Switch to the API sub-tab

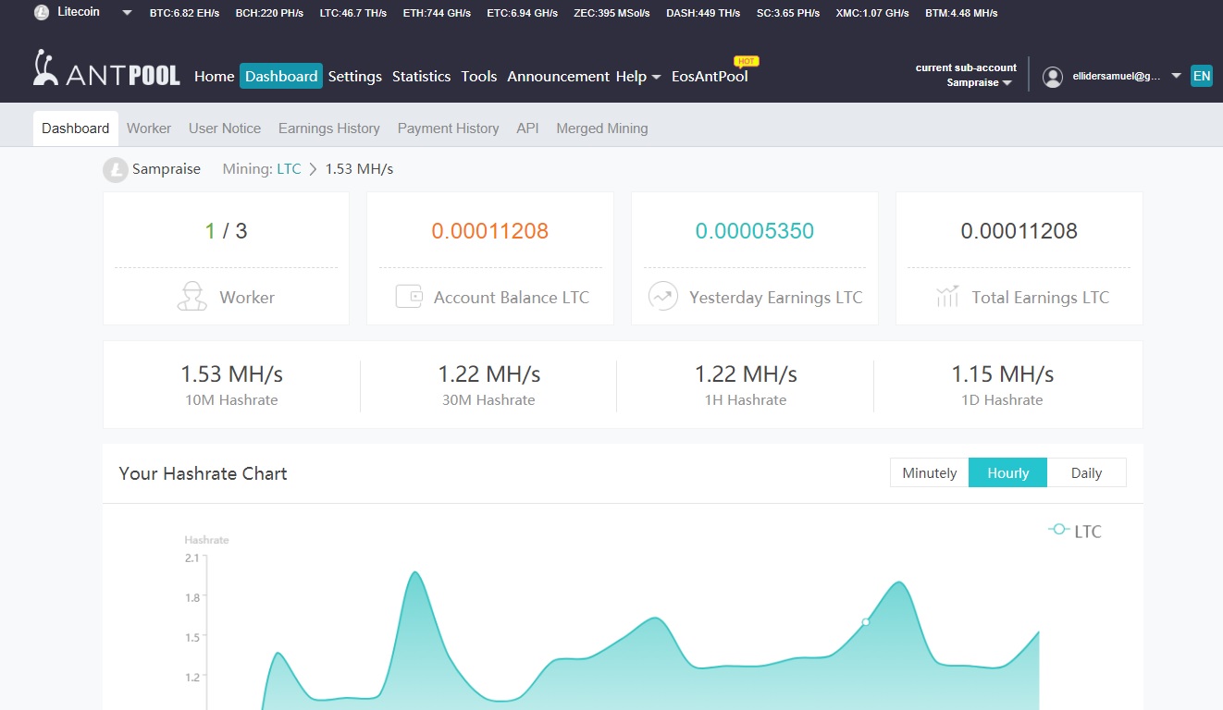(527, 129)
